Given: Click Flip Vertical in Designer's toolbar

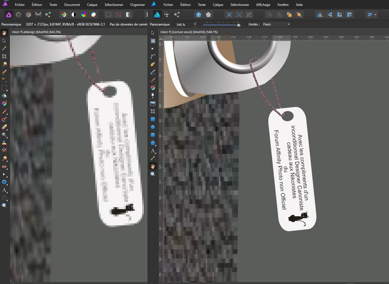Looking at the screenshot, I should (330, 15).
